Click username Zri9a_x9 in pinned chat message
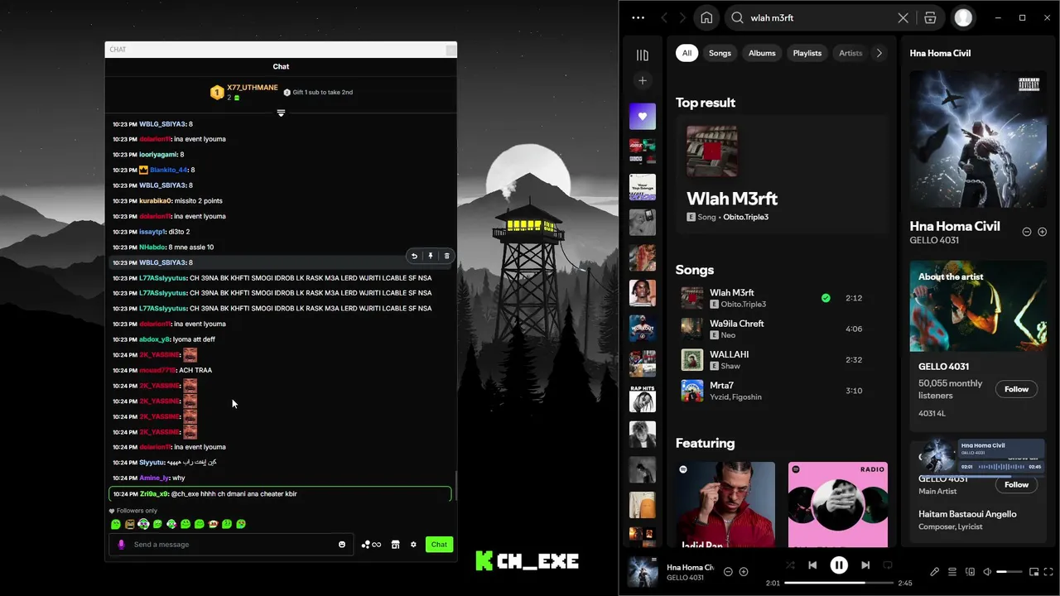1060x596 pixels. [154, 494]
